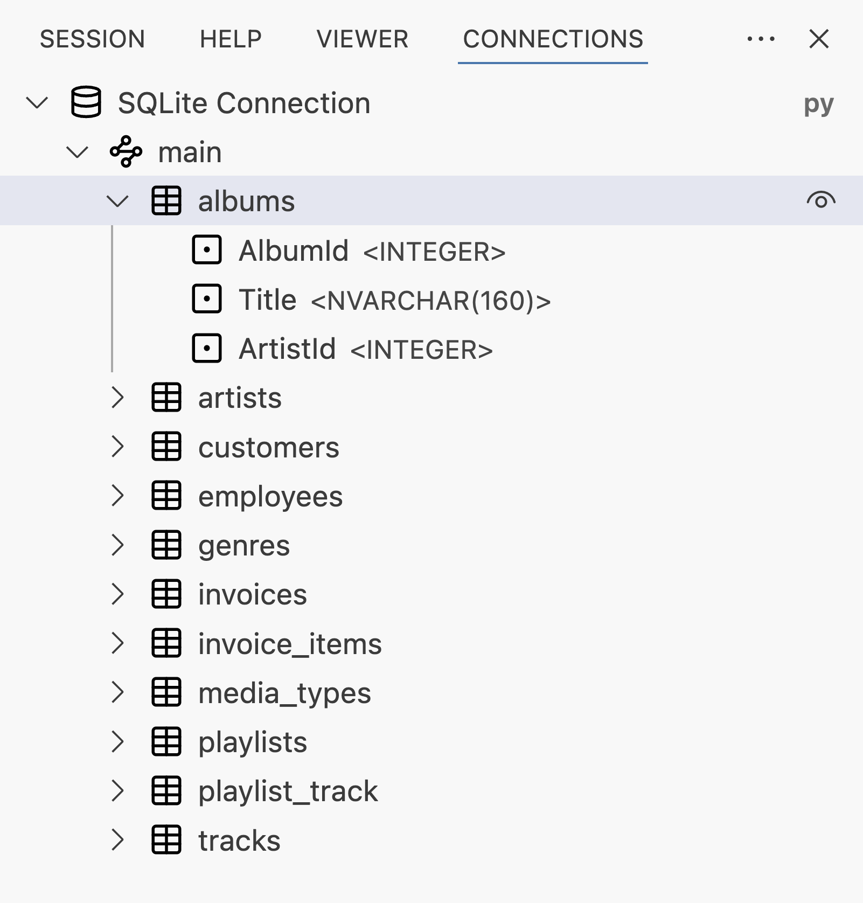The image size is (863, 903).
Task: Select the ArtistId column entry
Action: click(x=288, y=349)
